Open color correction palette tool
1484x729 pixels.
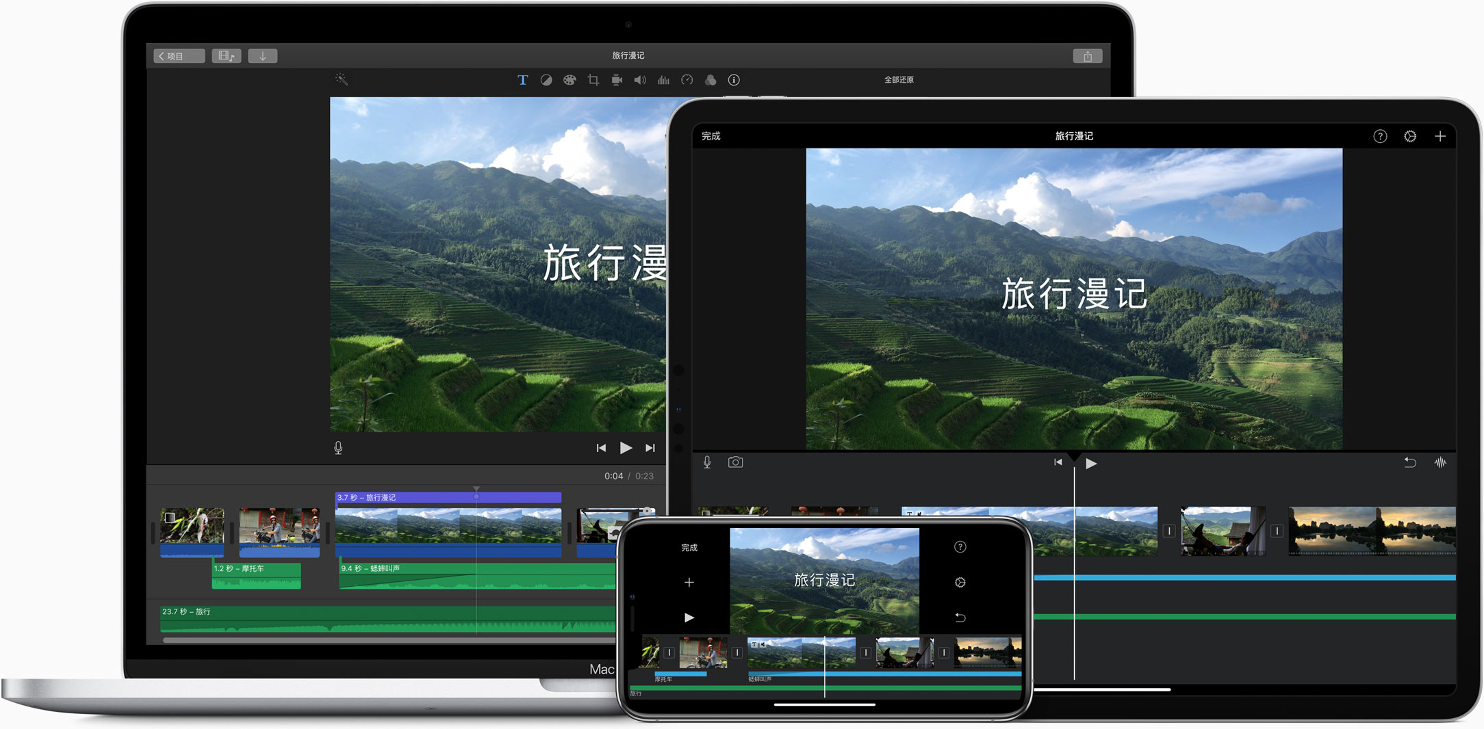coord(570,80)
